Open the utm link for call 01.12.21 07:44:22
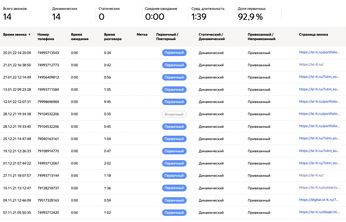This screenshot has width=346, height=222. tap(319, 163)
